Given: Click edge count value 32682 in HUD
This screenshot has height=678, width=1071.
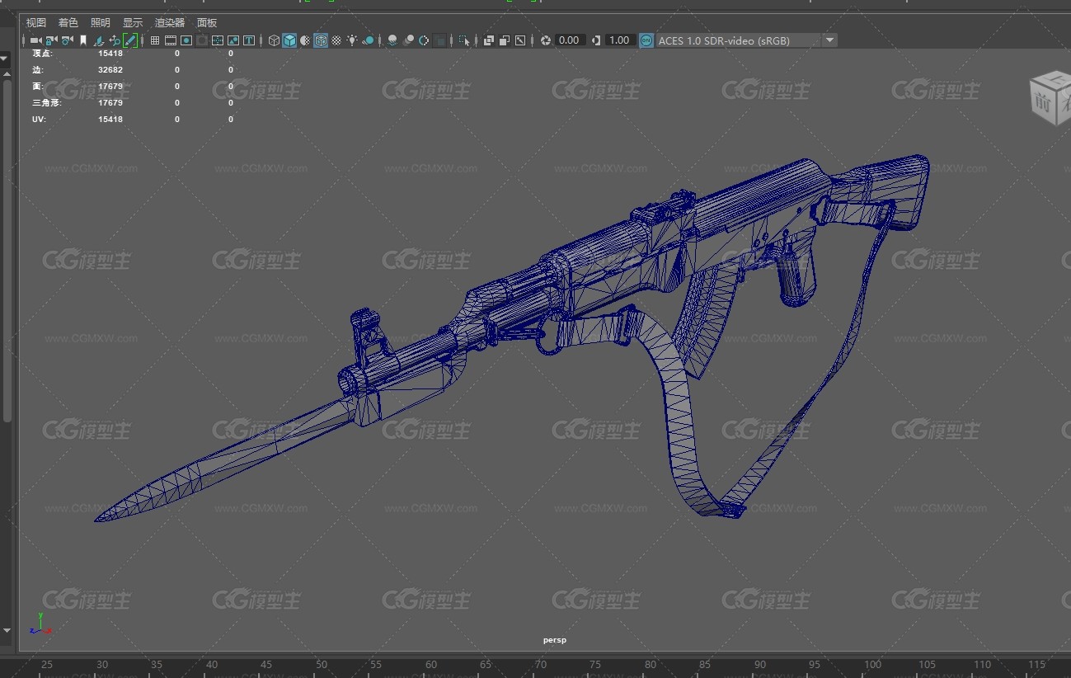Looking at the screenshot, I should point(110,69).
